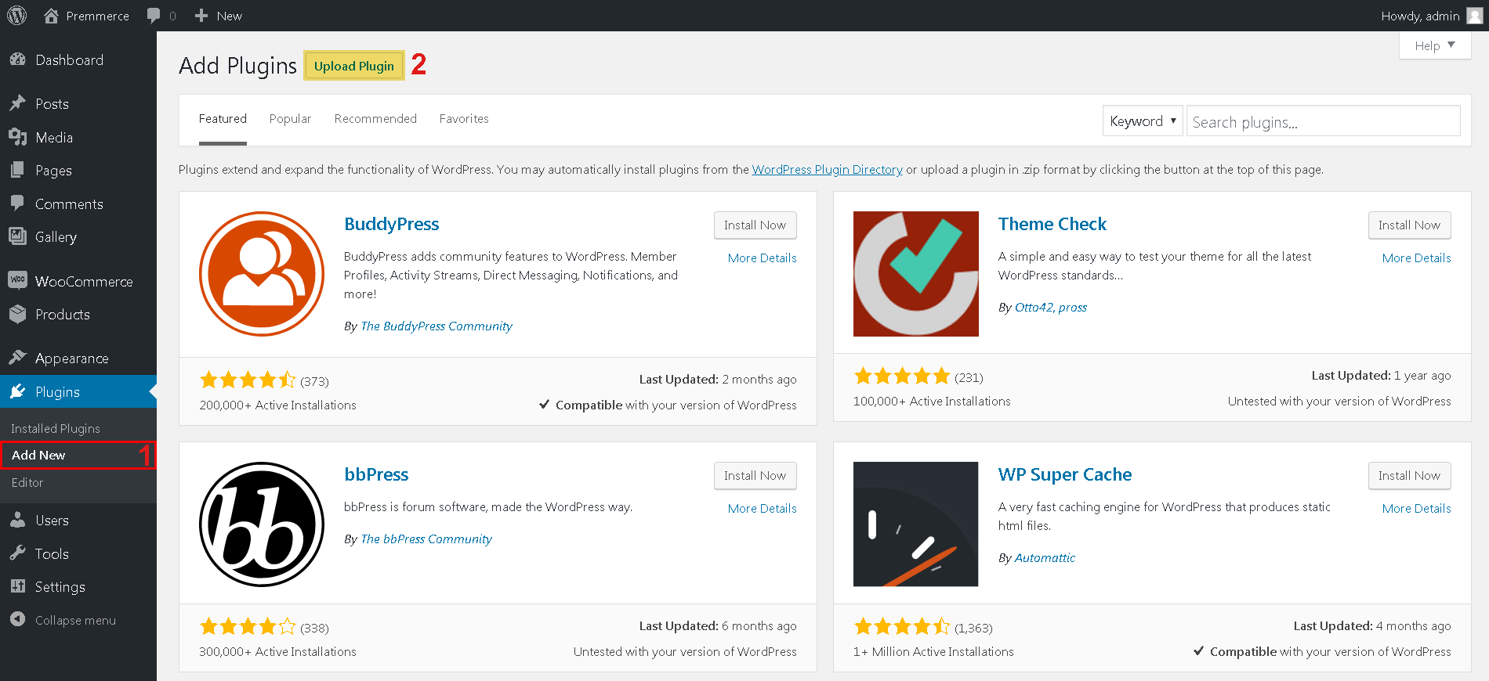Click '1+ Million Active Installations' text
The image size is (1489, 681).
(x=933, y=652)
